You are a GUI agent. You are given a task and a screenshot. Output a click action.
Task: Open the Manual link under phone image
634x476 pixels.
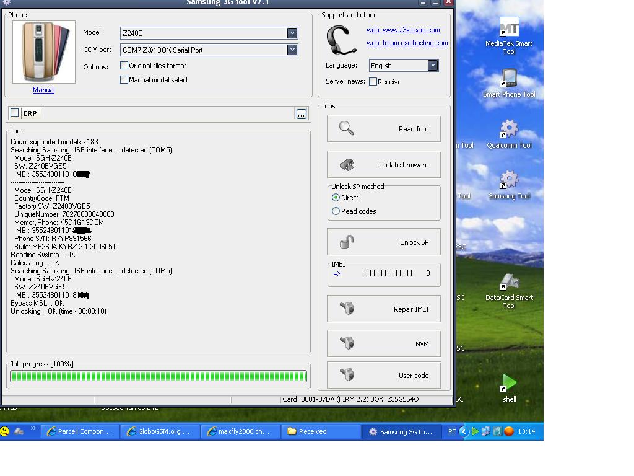44,90
